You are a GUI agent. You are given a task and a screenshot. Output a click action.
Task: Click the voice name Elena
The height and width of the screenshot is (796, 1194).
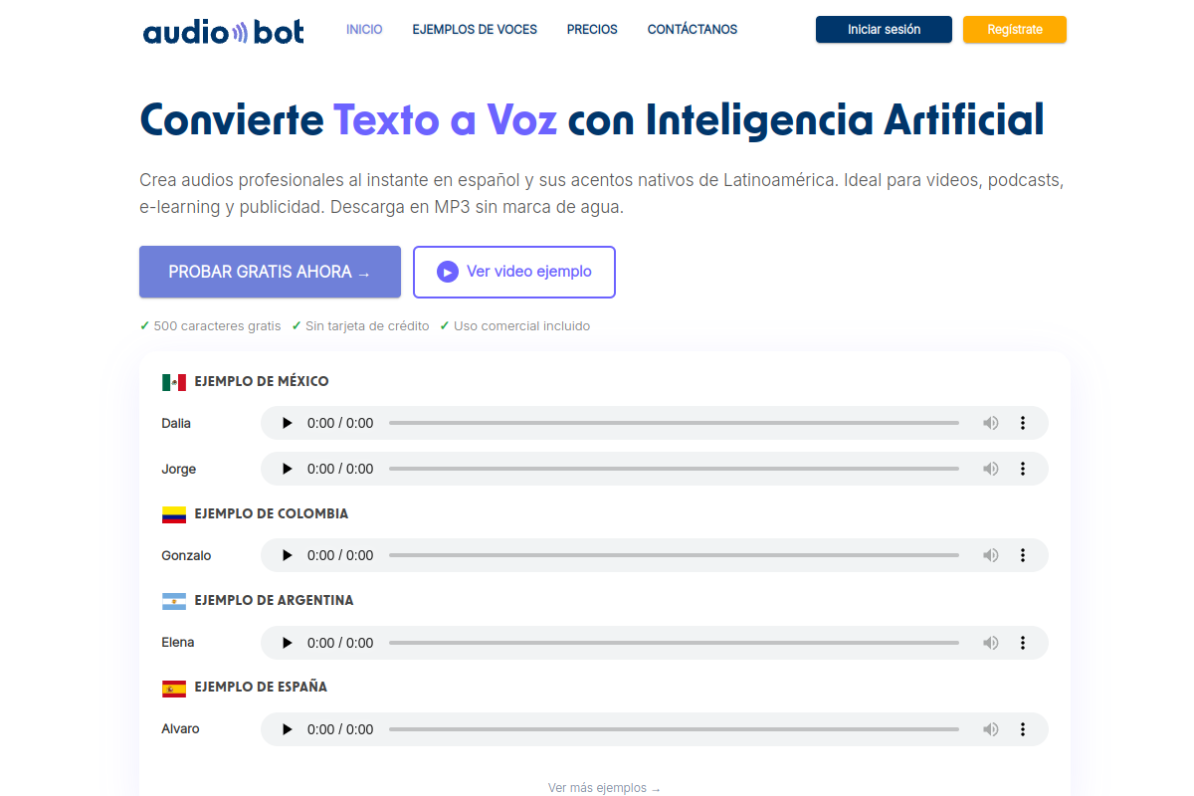[178, 643]
